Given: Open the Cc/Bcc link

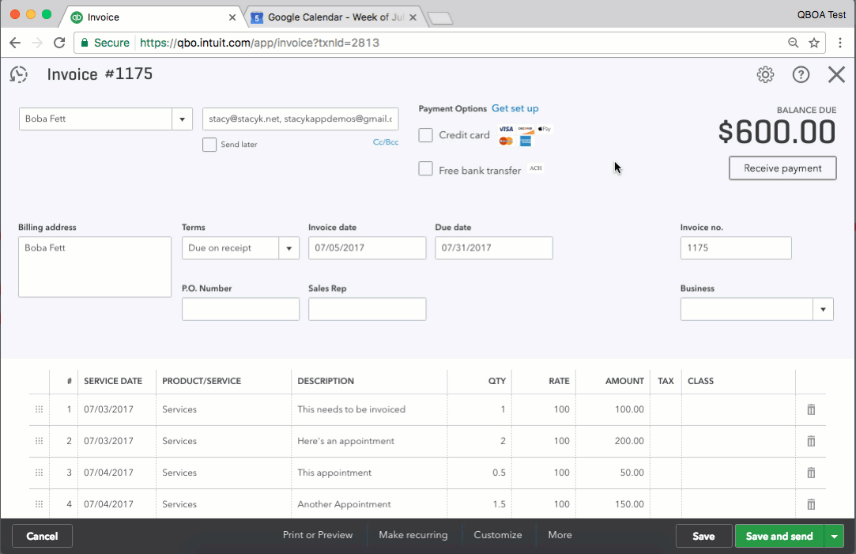Looking at the screenshot, I should coord(386,142).
